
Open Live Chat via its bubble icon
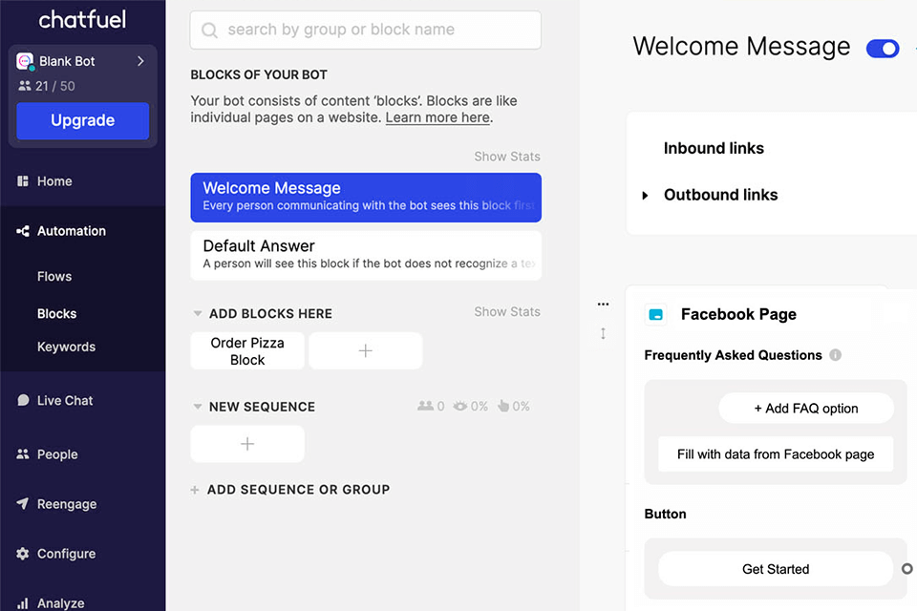[23, 400]
